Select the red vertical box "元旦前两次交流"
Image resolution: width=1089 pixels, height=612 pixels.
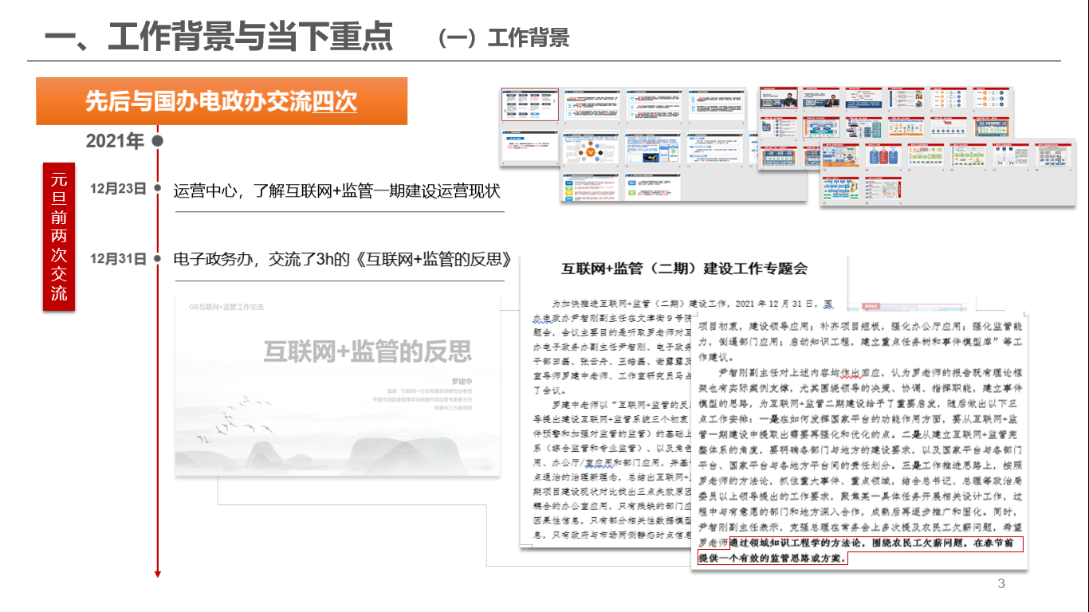pos(60,237)
